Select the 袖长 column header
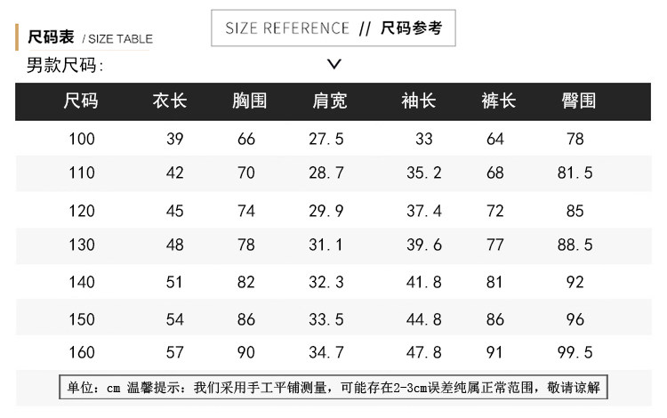This screenshot has height=418, width=667. (419, 100)
